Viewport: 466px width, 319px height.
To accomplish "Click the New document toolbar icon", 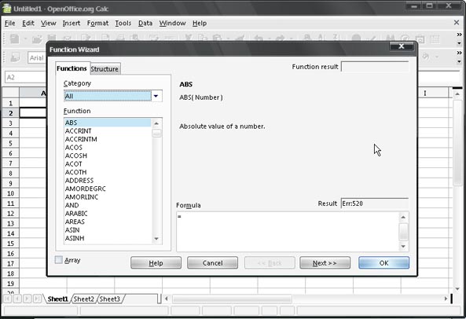I will tap(14, 39).
